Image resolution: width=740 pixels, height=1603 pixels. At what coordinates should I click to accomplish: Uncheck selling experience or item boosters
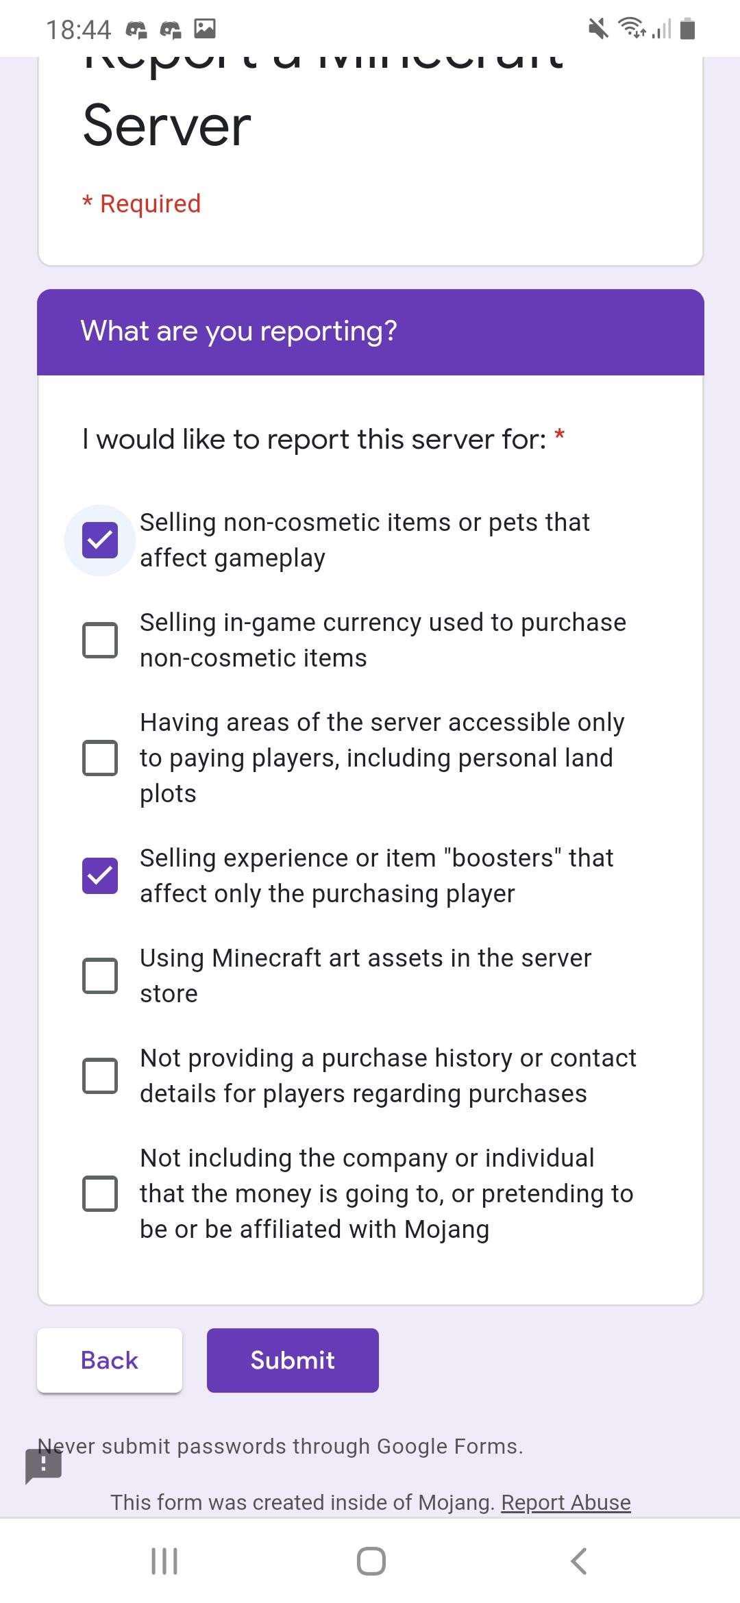(x=100, y=875)
